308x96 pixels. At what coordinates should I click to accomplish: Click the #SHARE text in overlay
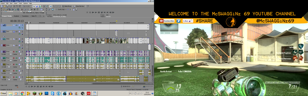204,21
